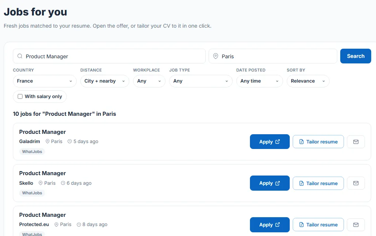The height and width of the screenshot is (236, 376).
Task: Open the Protected.eu Product Manager job title
Action: pos(42,215)
